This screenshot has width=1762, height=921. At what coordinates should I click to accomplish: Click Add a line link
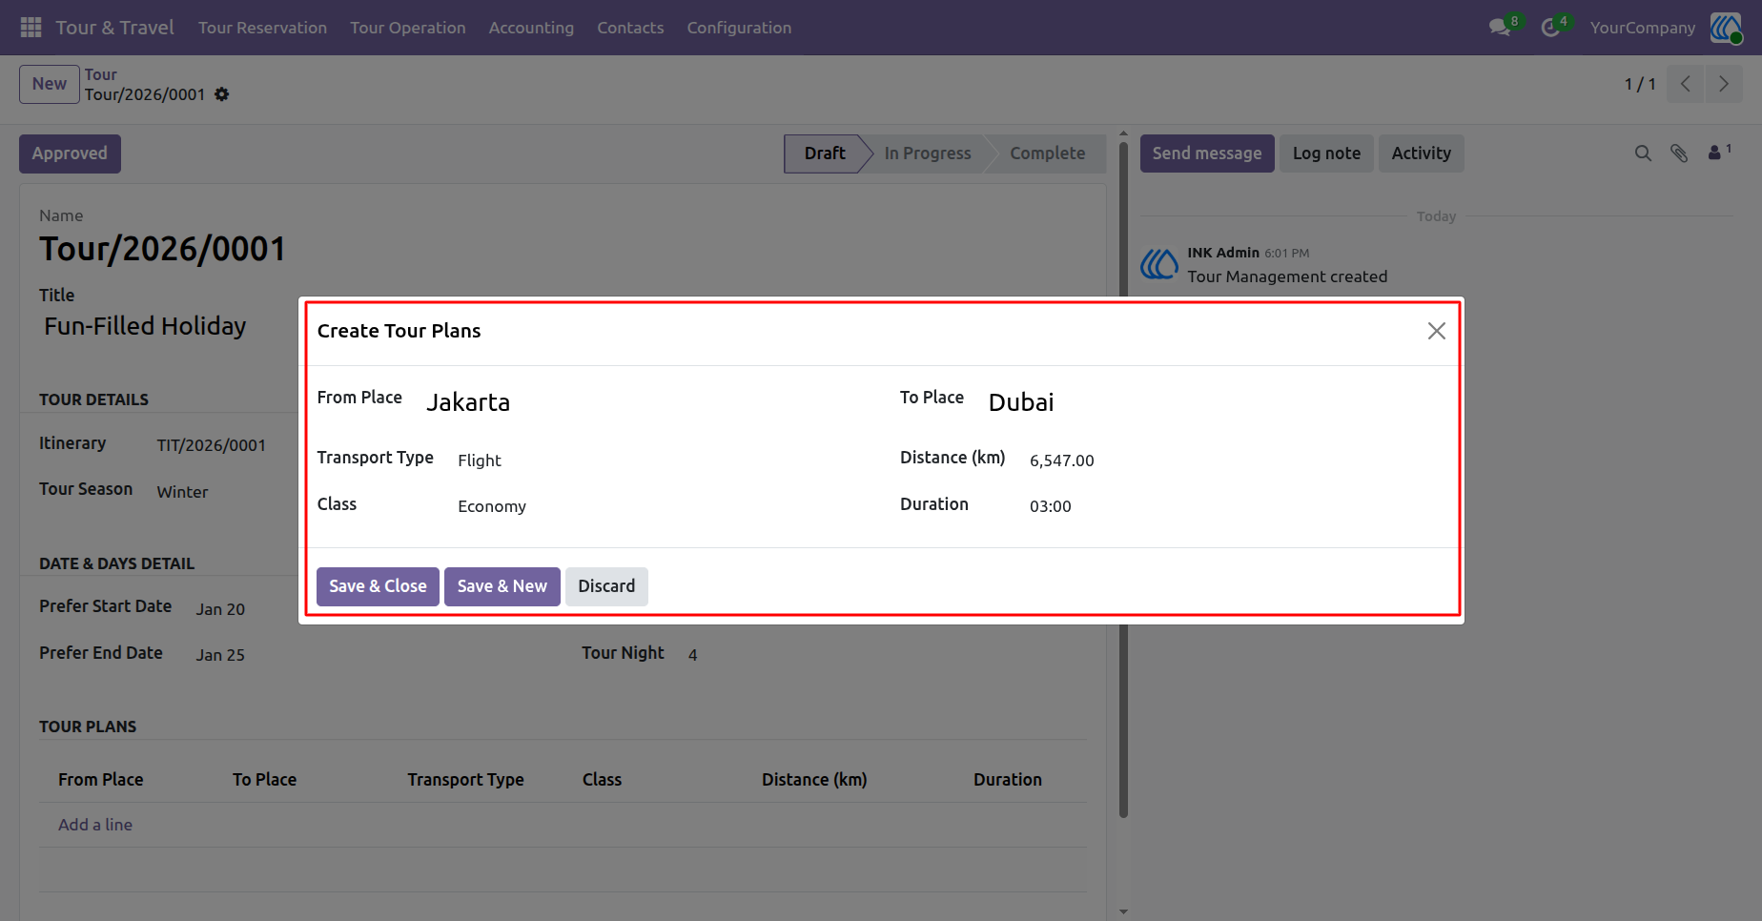pos(95,825)
